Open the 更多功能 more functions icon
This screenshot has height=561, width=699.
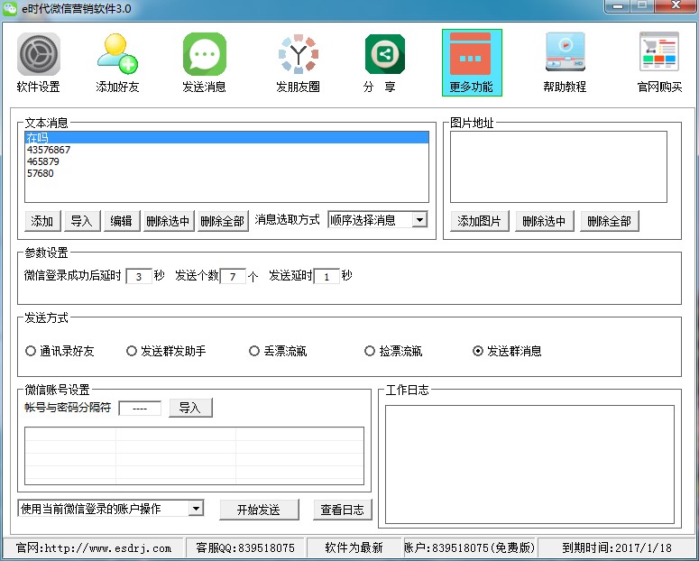[x=471, y=54]
